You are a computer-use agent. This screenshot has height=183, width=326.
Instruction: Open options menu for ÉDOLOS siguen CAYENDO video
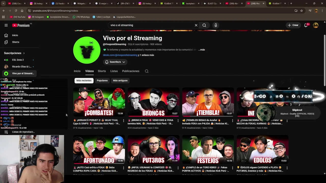pos(287,168)
